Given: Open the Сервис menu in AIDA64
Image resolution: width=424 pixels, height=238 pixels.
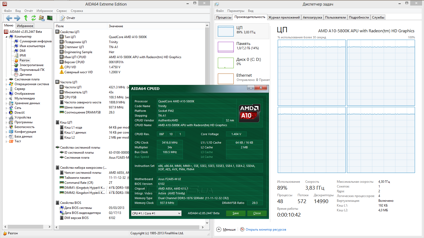Looking at the screenshot, I should pos(61,11).
